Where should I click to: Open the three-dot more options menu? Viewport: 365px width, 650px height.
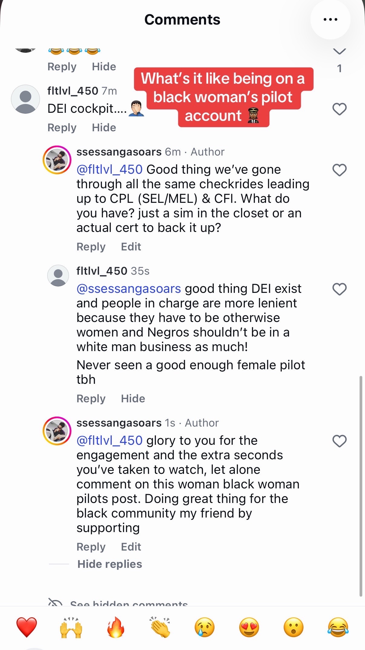(330, 20)
